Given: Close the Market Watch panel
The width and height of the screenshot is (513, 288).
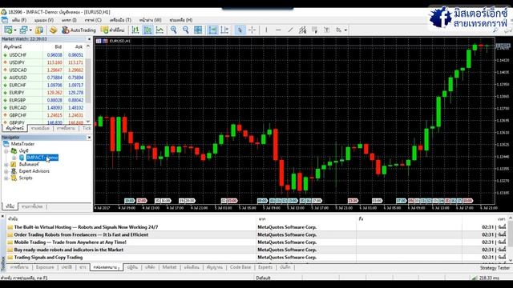Looking at the screenshot, I should click(x=89, y=39).
